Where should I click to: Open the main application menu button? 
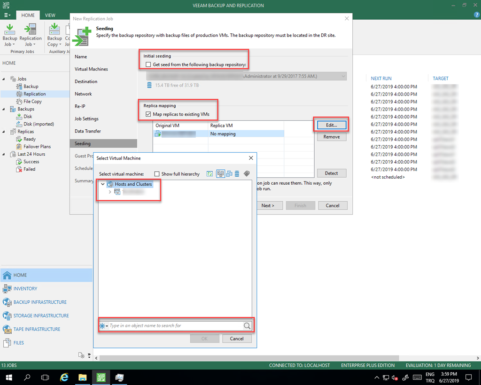click(8, 15)
